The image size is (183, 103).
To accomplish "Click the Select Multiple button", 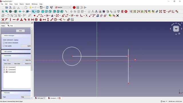I will point(28,60).
